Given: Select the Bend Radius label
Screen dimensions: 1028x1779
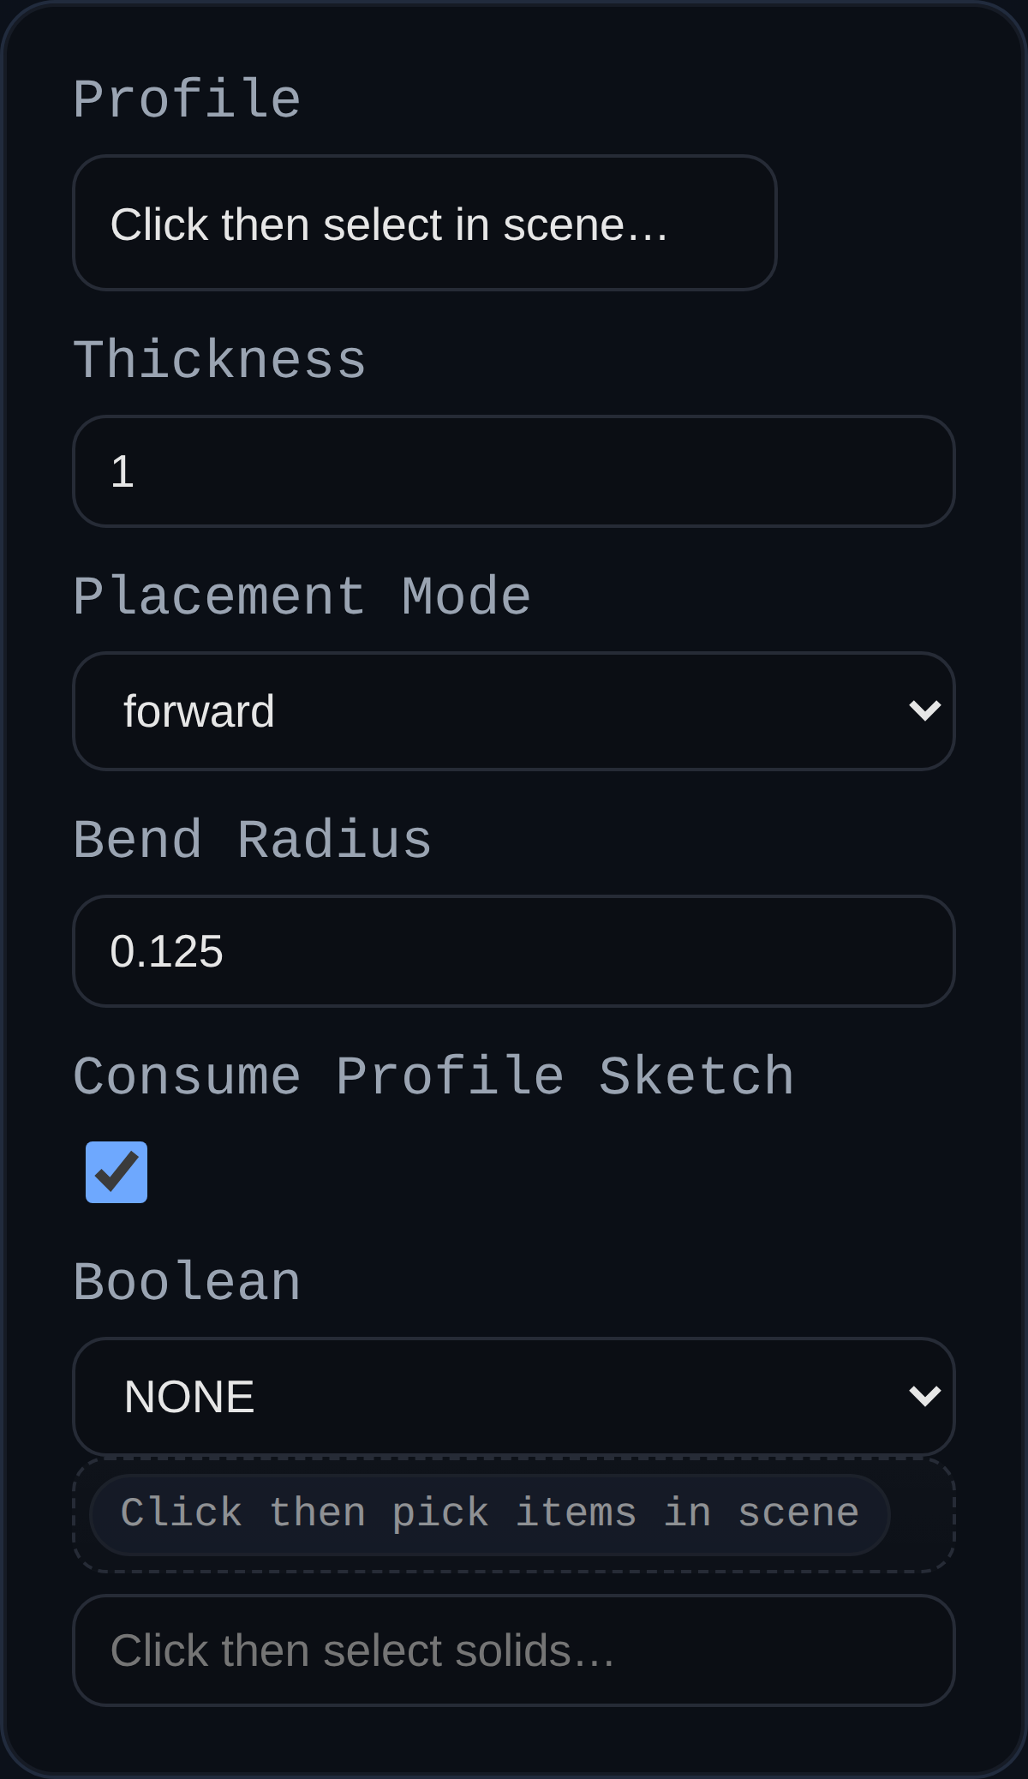Looking at the screenshot, I should [x=252, y=840].
